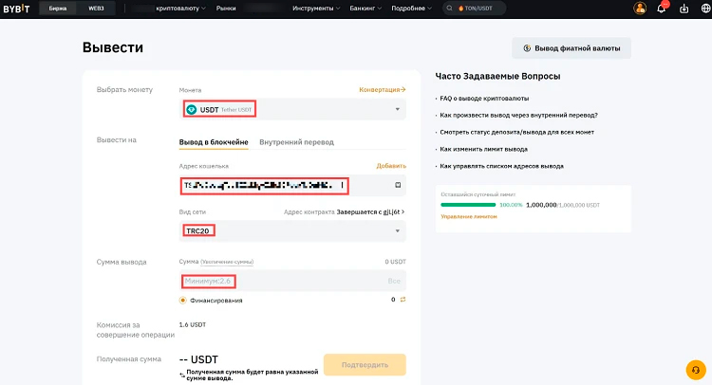Open the notifications bell
The image size is (712, 385).
coord(661,9)
